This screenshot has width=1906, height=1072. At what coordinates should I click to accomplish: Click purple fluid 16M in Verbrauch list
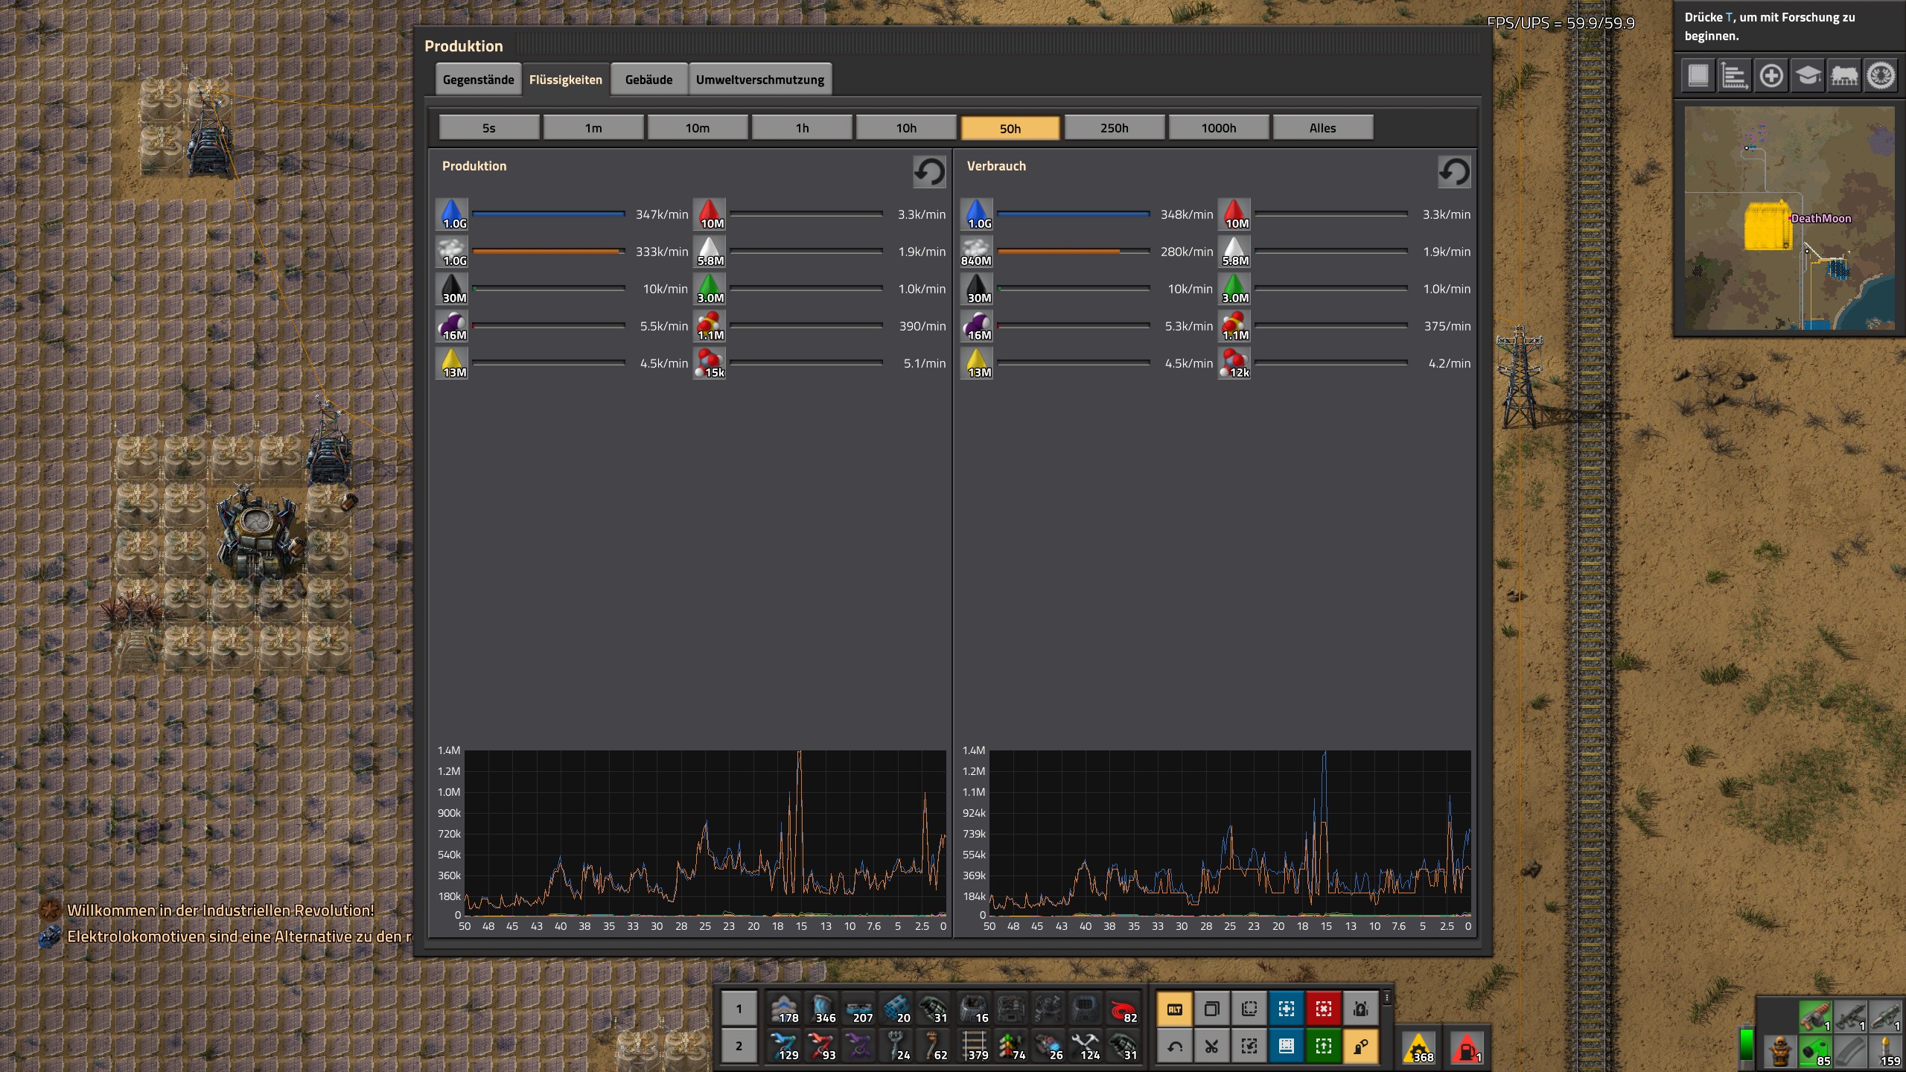point(977,326)
